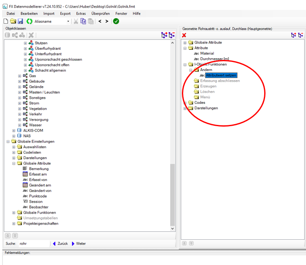Click red X delete icon in right panel
Viewport: 306px width, 265px height.
click(184, 35)
